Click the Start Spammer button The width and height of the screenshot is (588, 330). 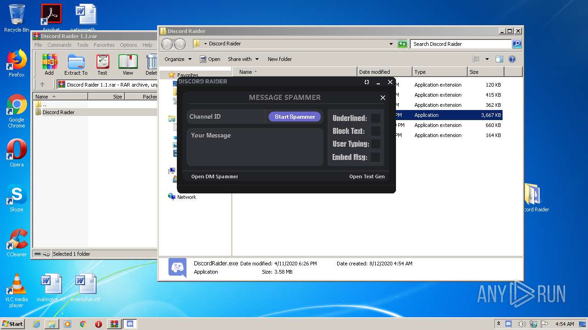[294, 117]
